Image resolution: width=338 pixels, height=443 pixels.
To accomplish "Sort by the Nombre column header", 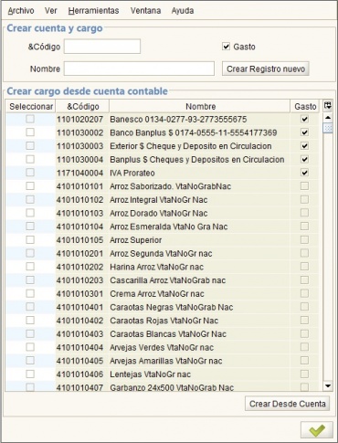I will 200,106.
